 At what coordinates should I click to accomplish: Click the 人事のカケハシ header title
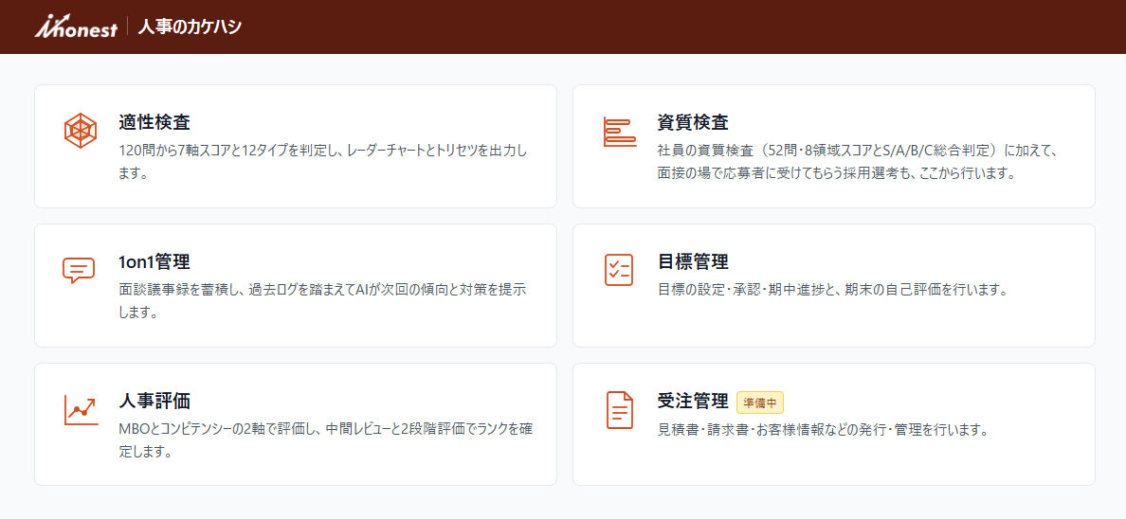click(x=190, y=27)
